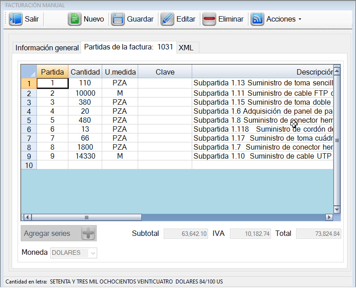Image resolution: width=356 pixels, height=288 pixels.
Task: Open the Acciones dropdown arrow
Action: pyautogui.click(x=300, y=19)
